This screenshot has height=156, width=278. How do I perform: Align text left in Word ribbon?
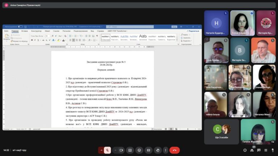[70, 40]
